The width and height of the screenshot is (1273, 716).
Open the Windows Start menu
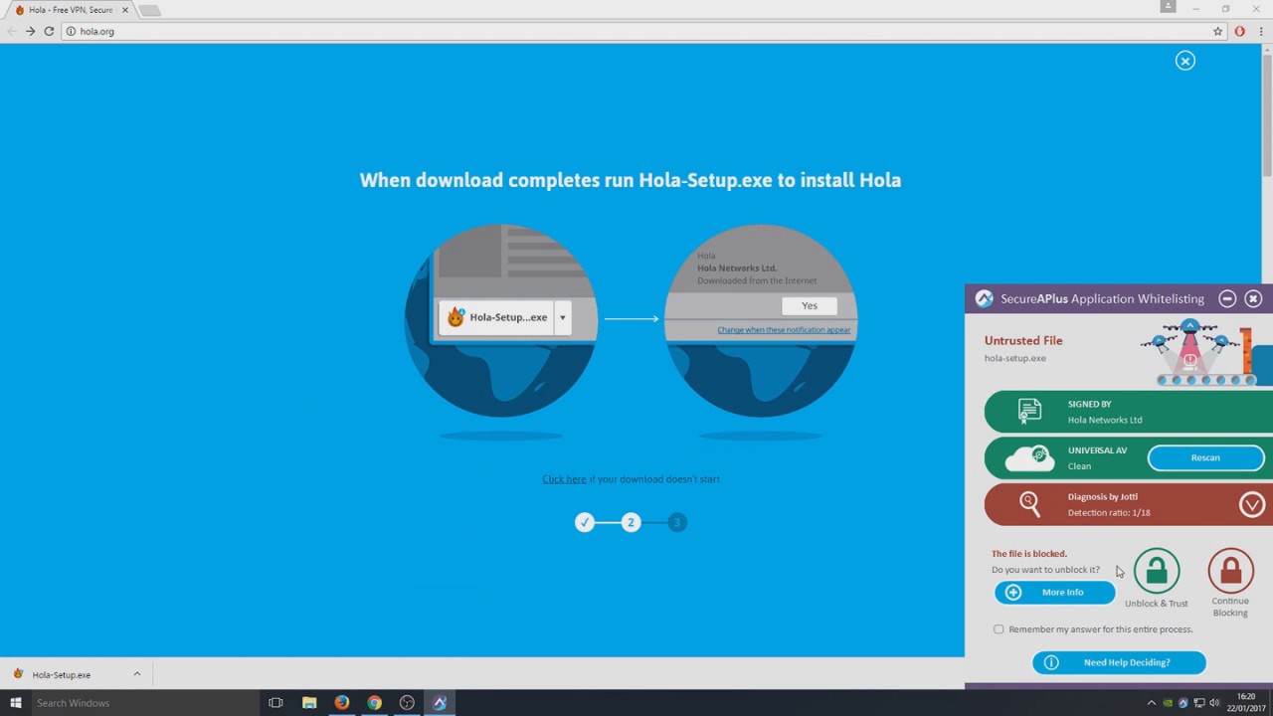[x=15, y=702]
